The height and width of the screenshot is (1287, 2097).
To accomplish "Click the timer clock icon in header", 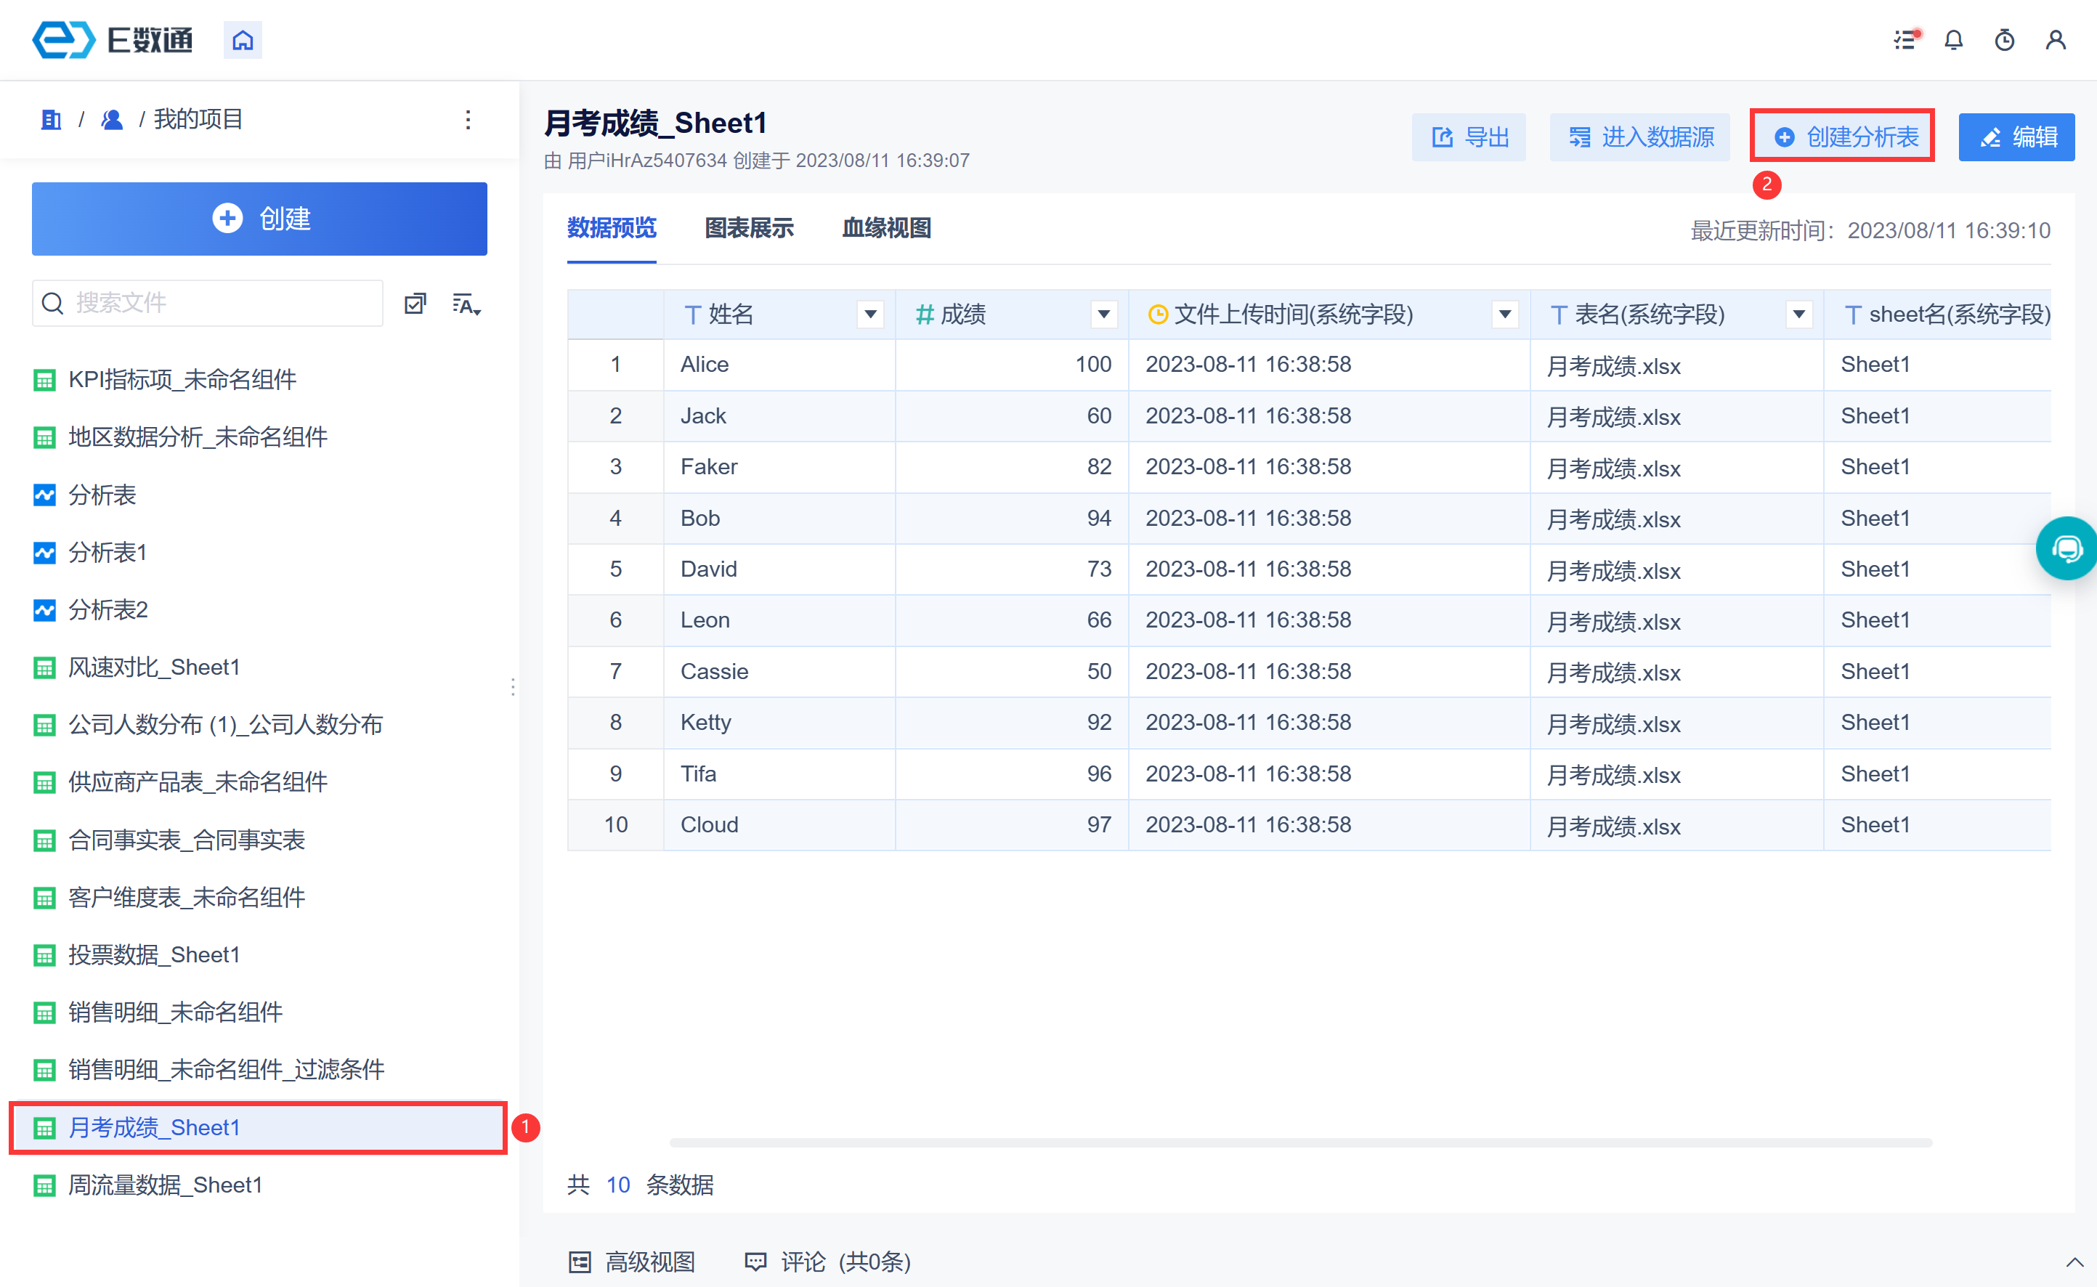I will tap(2004, 40).
